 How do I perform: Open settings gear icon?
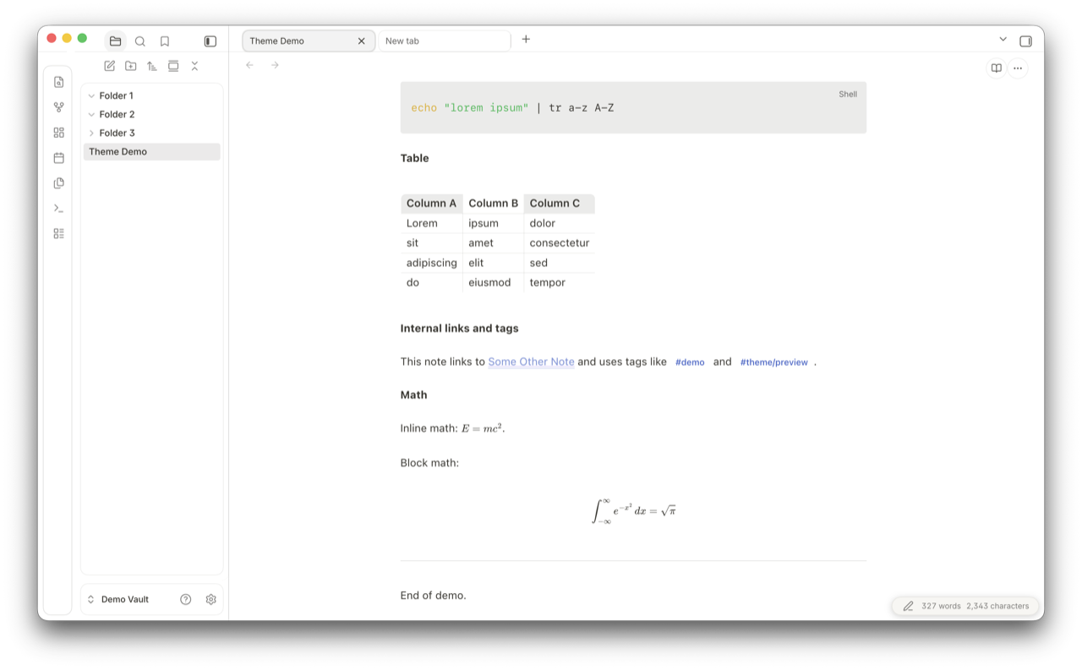(211, 599)
